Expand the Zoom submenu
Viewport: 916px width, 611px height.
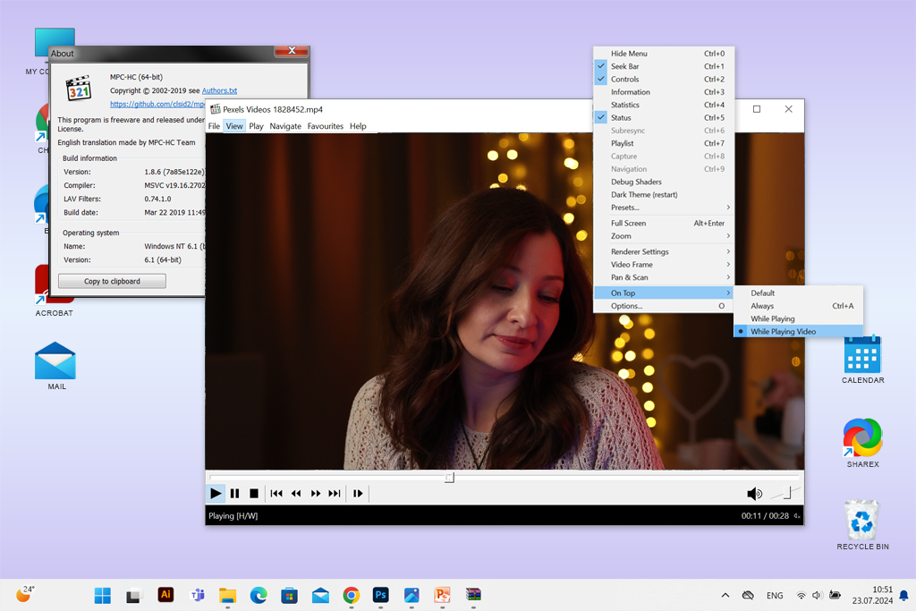click(664, 236)
